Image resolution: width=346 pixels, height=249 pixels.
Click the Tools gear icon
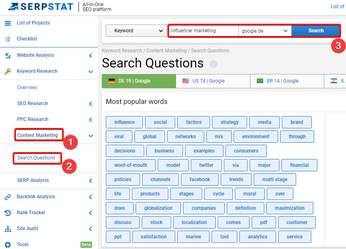pyautogui.click(x=8, y=245)
